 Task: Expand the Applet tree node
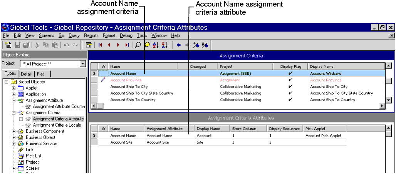point(13,88)
